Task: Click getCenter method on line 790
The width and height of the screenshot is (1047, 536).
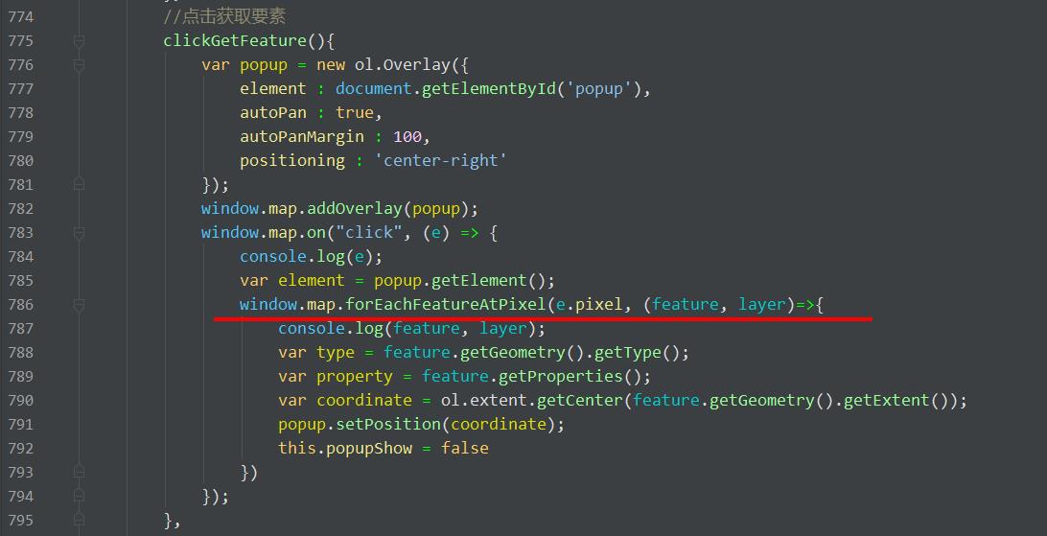Action: click(580, 401)
